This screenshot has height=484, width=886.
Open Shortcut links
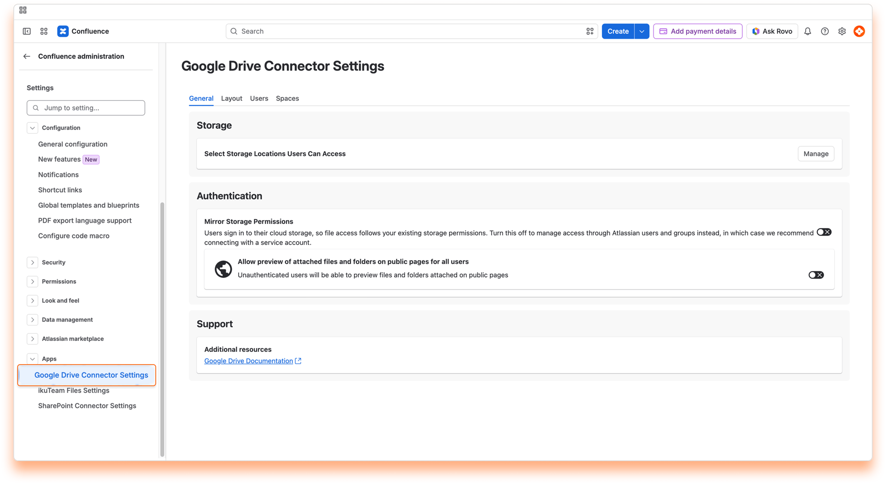60,190
